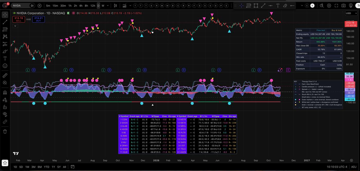Screen dimensions: 360x171
Task: Click the Buy & hold column header
Action: coord(336,30)
